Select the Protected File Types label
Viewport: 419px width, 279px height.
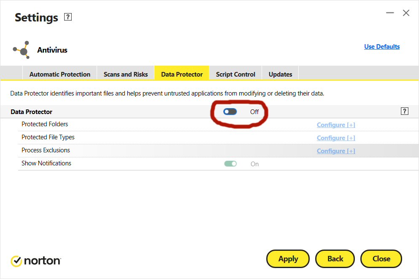click(x=48, y=137)
